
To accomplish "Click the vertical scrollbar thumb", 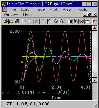I will click(x=94, y=75).
